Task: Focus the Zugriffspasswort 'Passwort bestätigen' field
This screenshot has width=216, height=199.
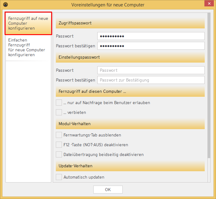Action: coord(151,46)
